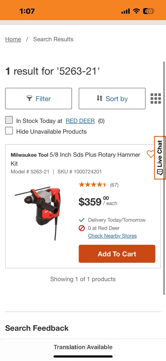This screenshot has height=361, width=166.
Task: Tap the battery indicator showing 40
Action: (x=149, y=11)
